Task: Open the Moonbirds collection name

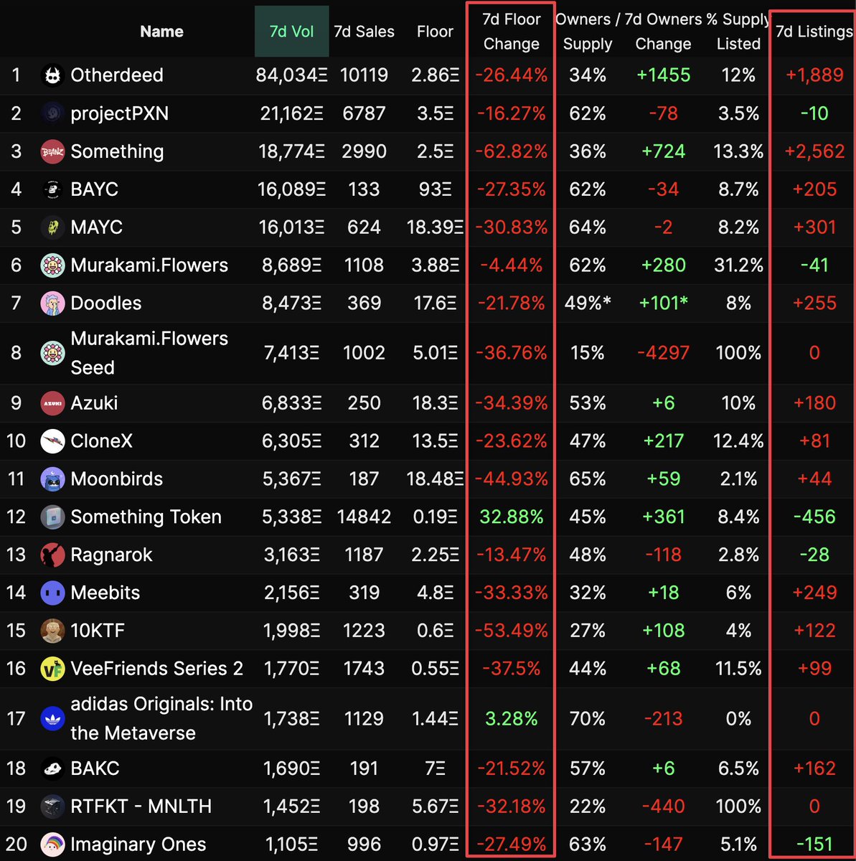Action: (117, 479)
